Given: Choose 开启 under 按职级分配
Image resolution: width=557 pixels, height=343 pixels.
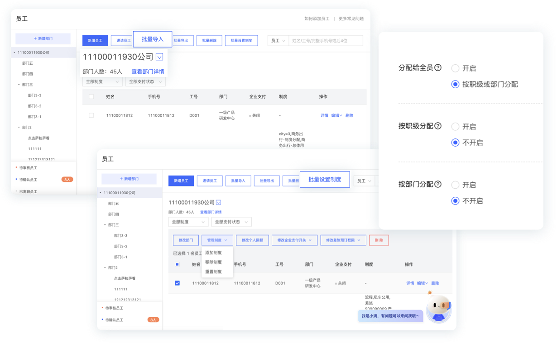Looking at the screenshot, I should click(x=455, y=127).
